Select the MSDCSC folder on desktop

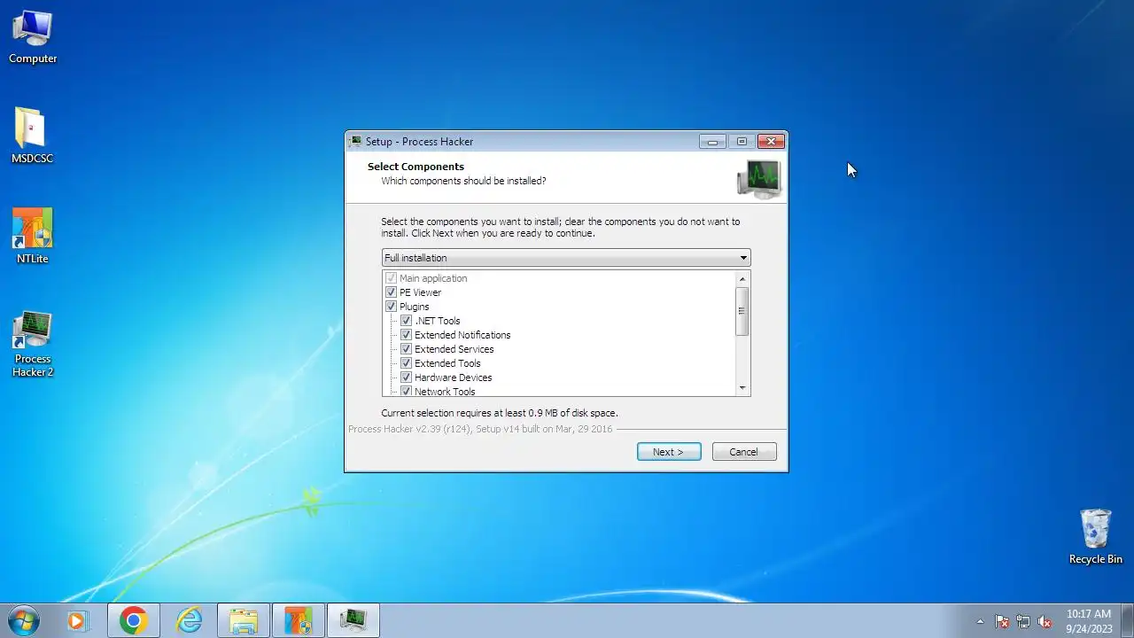32,136
